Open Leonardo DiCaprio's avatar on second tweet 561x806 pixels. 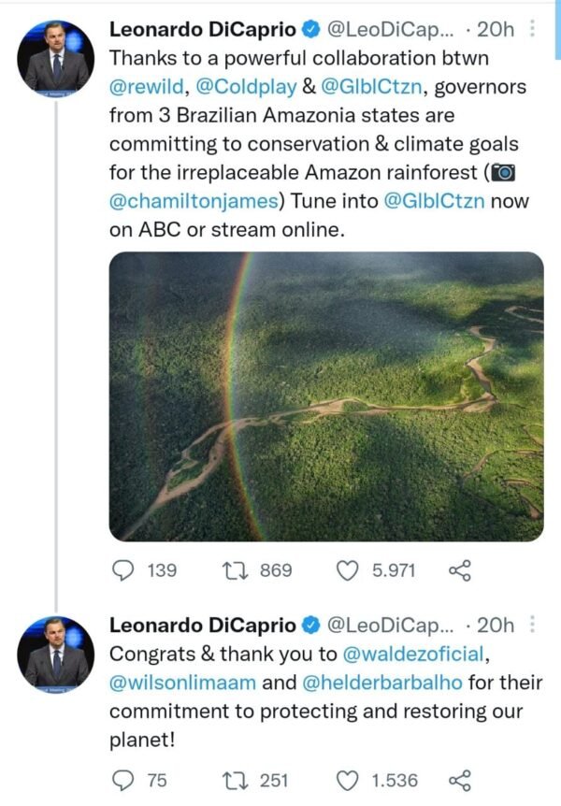(56, 652)
